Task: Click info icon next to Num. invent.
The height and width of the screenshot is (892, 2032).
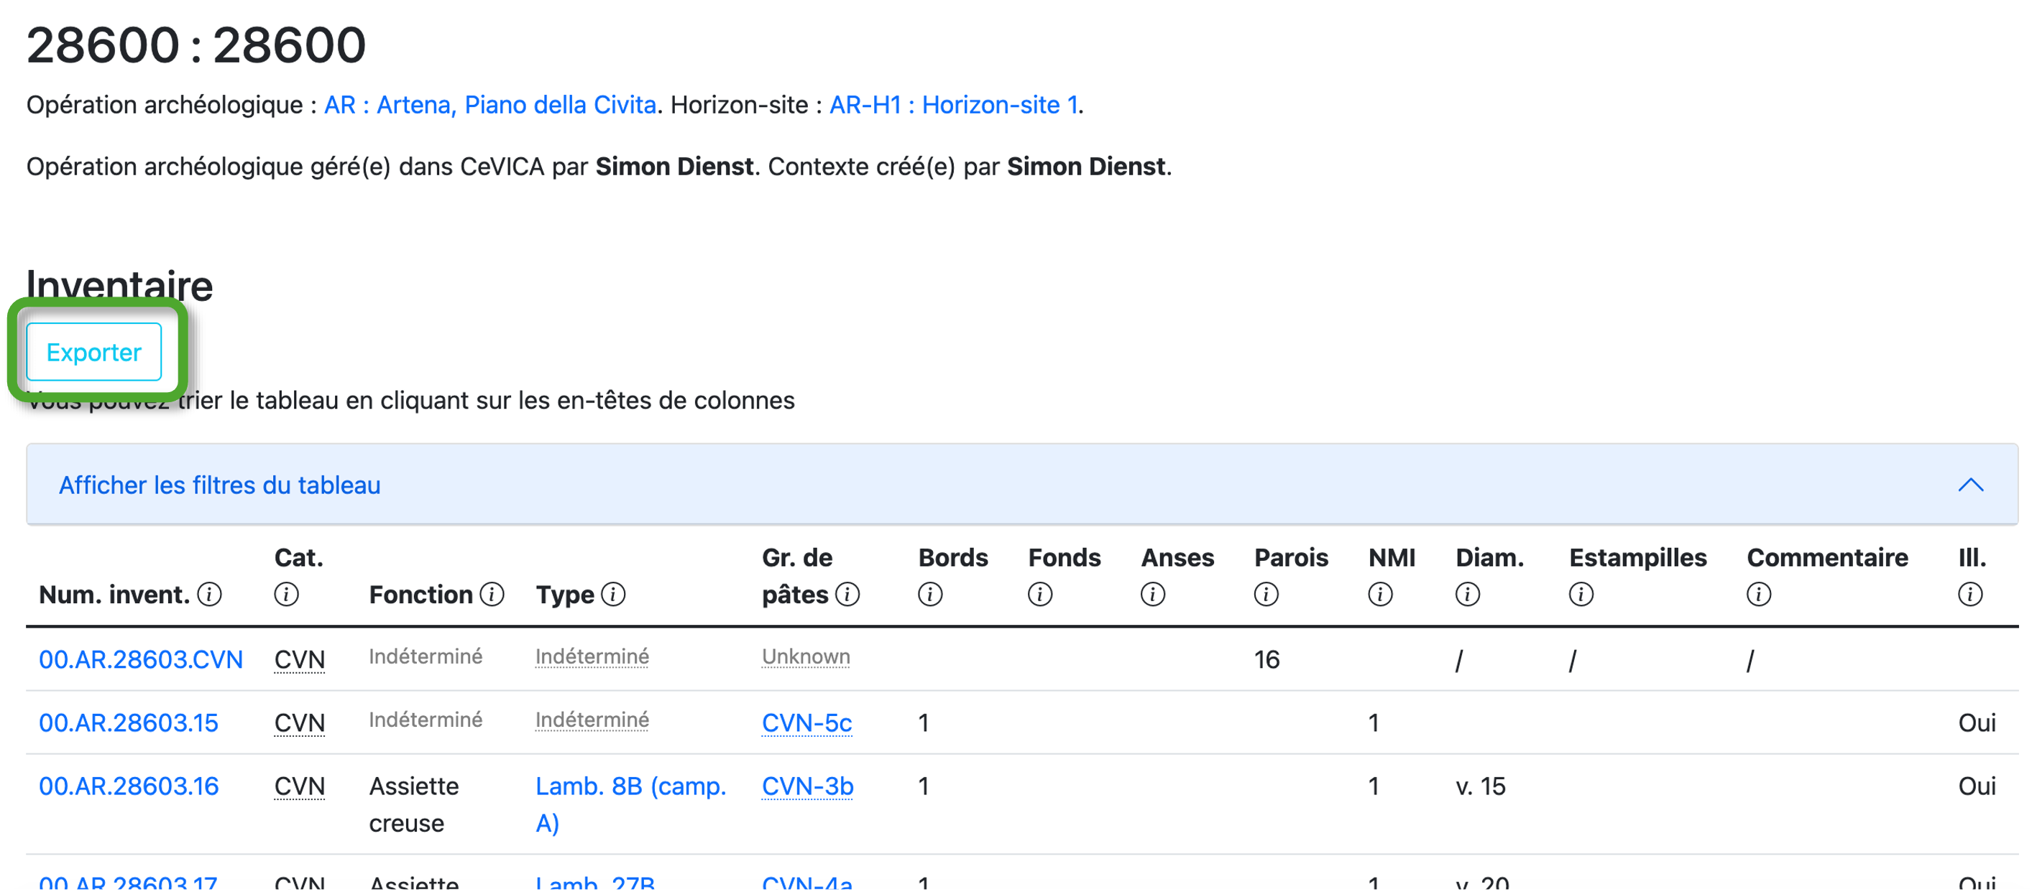Action: pyautogui.click(x=209, y=594)
